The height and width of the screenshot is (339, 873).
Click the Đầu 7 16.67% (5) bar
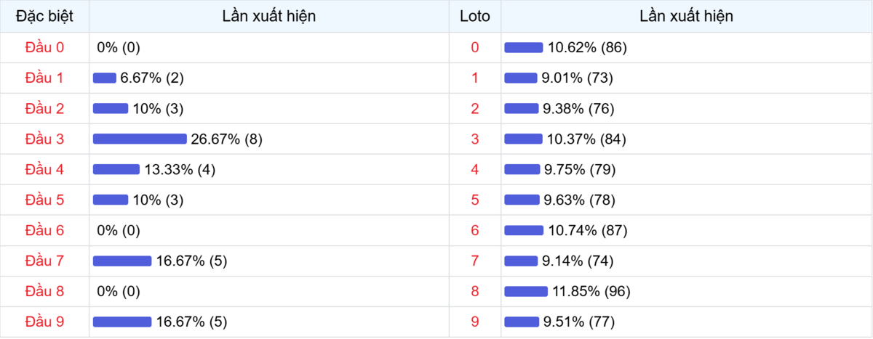(122, 261)
